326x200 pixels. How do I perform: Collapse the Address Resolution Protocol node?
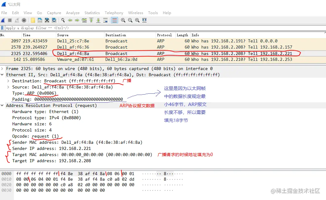tap(2, 105)
